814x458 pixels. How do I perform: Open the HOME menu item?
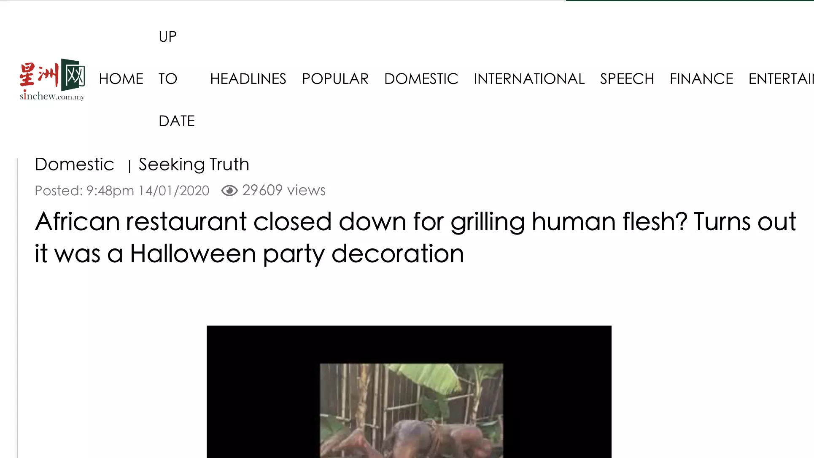coord(121,79)
